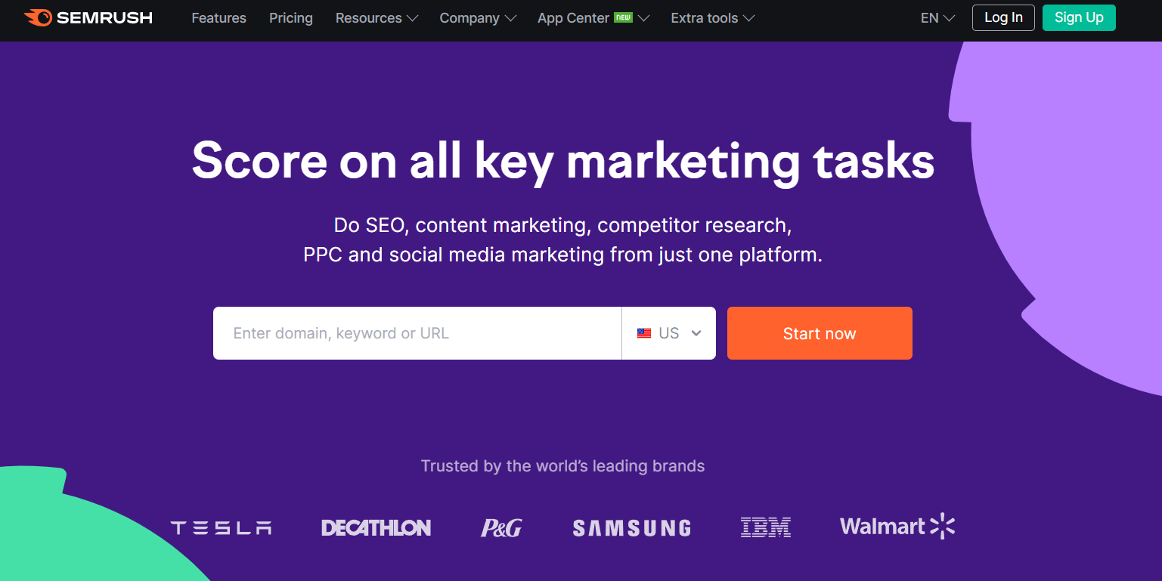Click the IBM brand logo
Viewport: 1162px width, 581px height.
[766, 527]
